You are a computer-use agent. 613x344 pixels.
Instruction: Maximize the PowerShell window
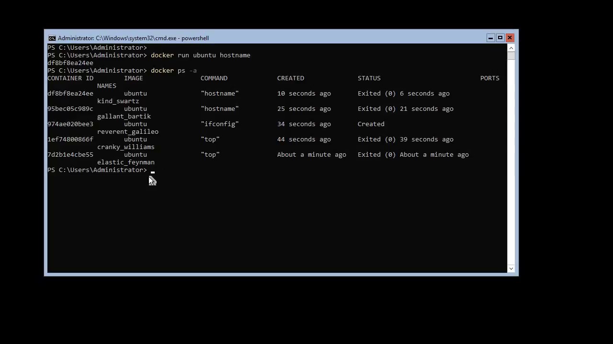(x=500, y=38)
